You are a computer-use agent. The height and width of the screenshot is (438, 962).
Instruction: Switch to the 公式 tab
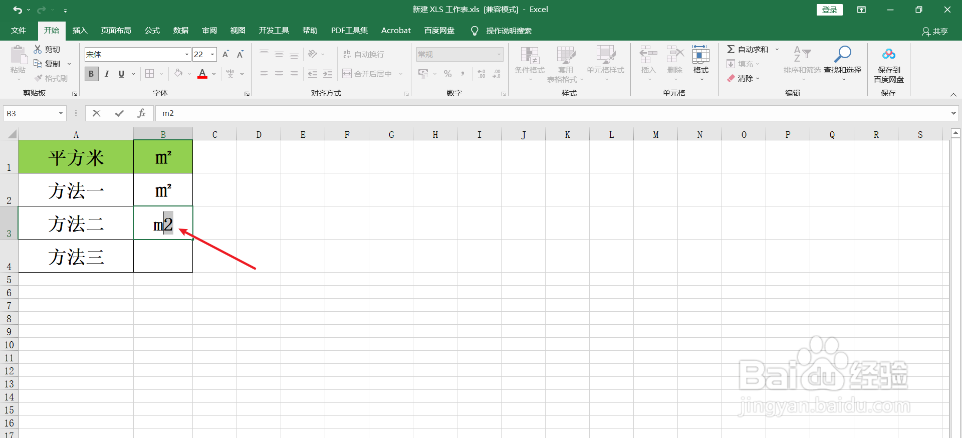click(x=152, y=31)
